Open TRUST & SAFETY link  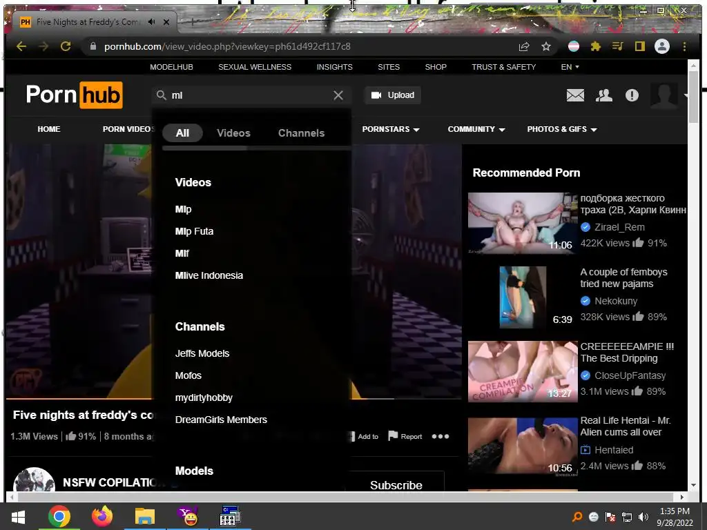tap(503, 67)
